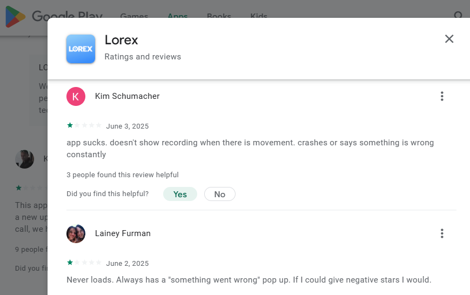This screenshot has height=295, width=470.
Task: Click the one-star rating on Lainey's review
Action: (x=84, y=263)
